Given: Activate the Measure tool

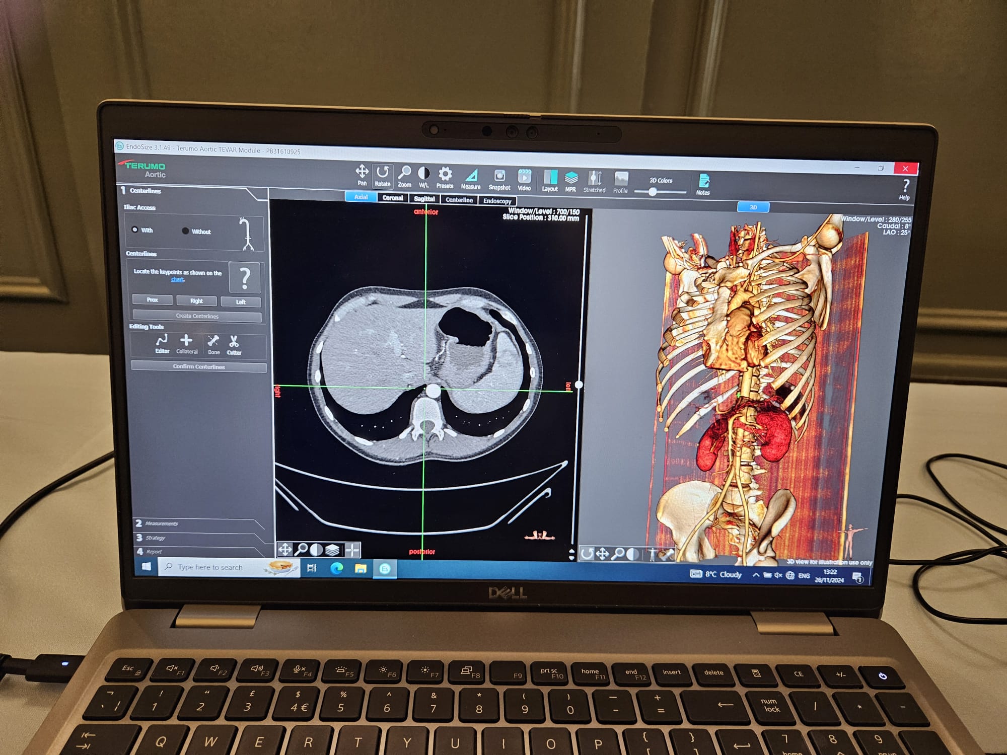Looking at the screenshot, I should click(x=471, y=179).
